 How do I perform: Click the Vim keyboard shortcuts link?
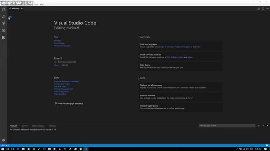168,57
